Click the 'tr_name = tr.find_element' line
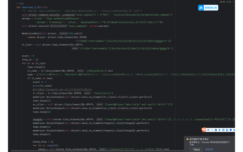 pyautogui.click(x=70, y=71)
